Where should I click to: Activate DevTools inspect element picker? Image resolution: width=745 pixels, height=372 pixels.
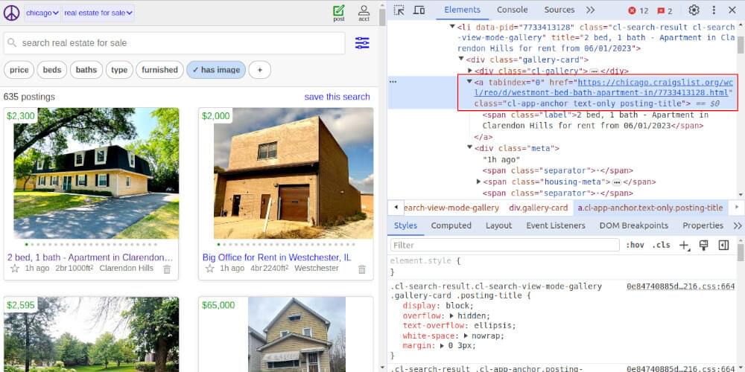pyautogui.click(x=399, y=10)
